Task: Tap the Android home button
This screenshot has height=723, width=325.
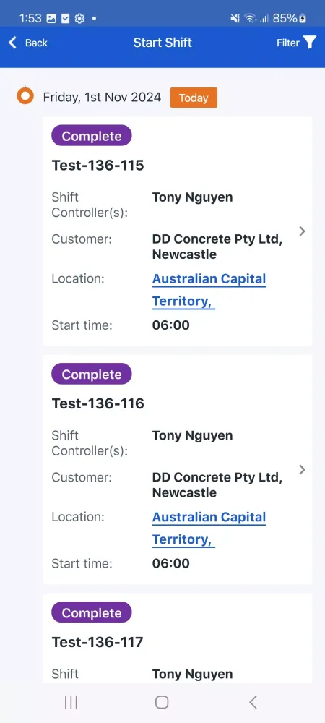Action: tap(162, 702)
